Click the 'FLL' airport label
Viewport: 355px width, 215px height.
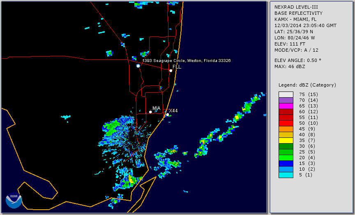click(177, 67)
